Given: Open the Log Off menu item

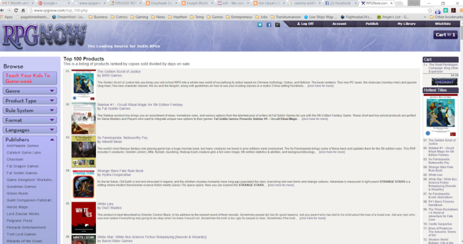Looking at the screenshot, I should click(x=305, y=24).
